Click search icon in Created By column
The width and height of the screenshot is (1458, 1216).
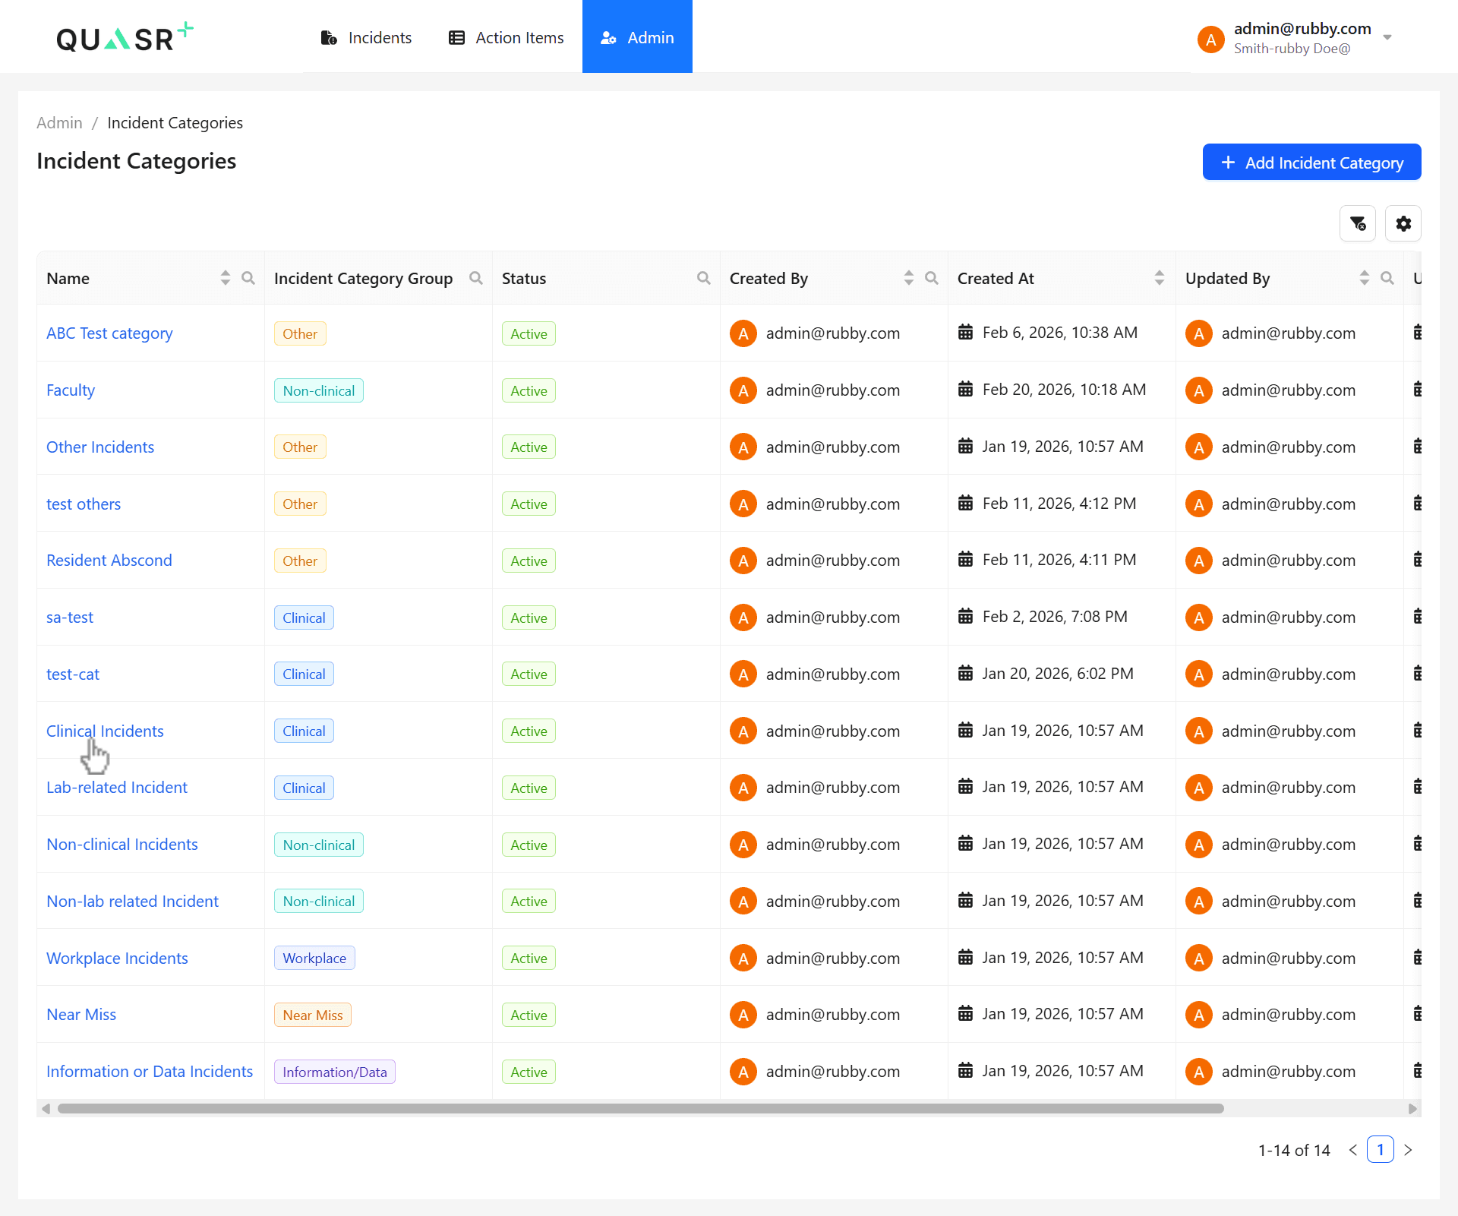pos(932,278)
